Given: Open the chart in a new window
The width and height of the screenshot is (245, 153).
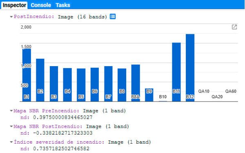Looking at the screenshot, I should 234,27.
